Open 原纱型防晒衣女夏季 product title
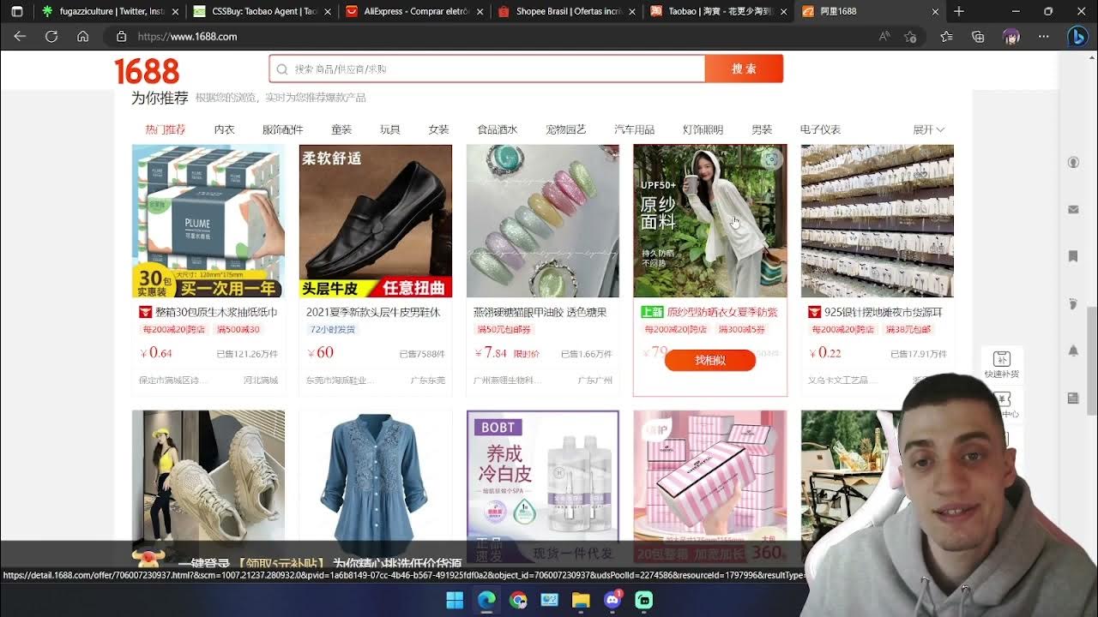 (722, 312)
